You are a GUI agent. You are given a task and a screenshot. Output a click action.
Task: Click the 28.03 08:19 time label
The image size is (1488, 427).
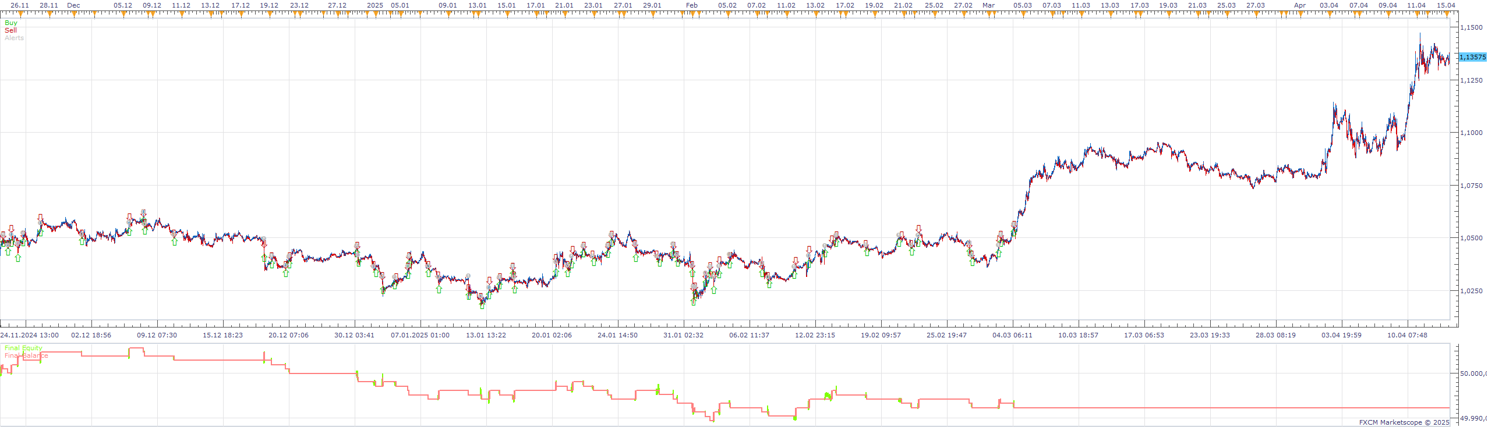point(1275,335)
